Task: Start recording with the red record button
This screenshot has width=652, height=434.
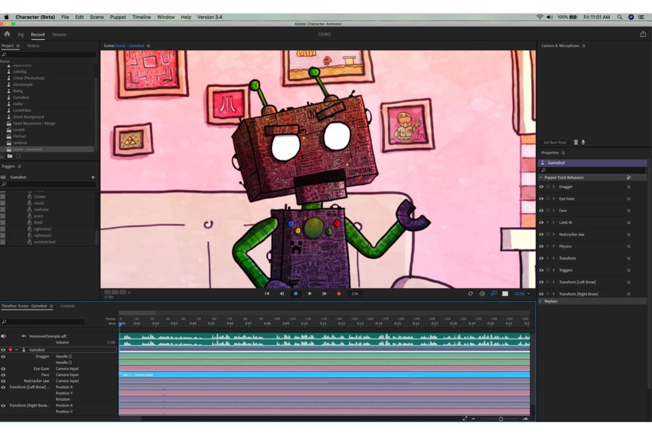Action: point(339,293)
